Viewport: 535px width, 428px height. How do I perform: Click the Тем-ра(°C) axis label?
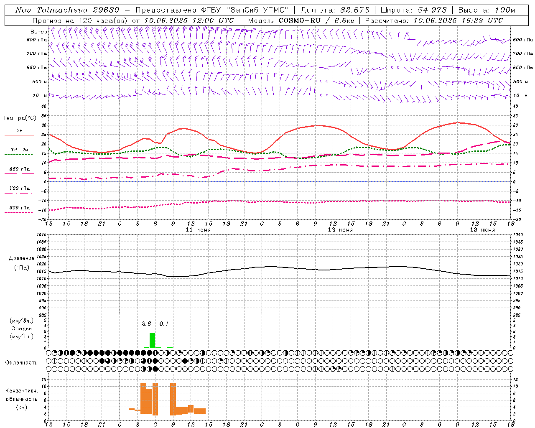pos(20,118)
